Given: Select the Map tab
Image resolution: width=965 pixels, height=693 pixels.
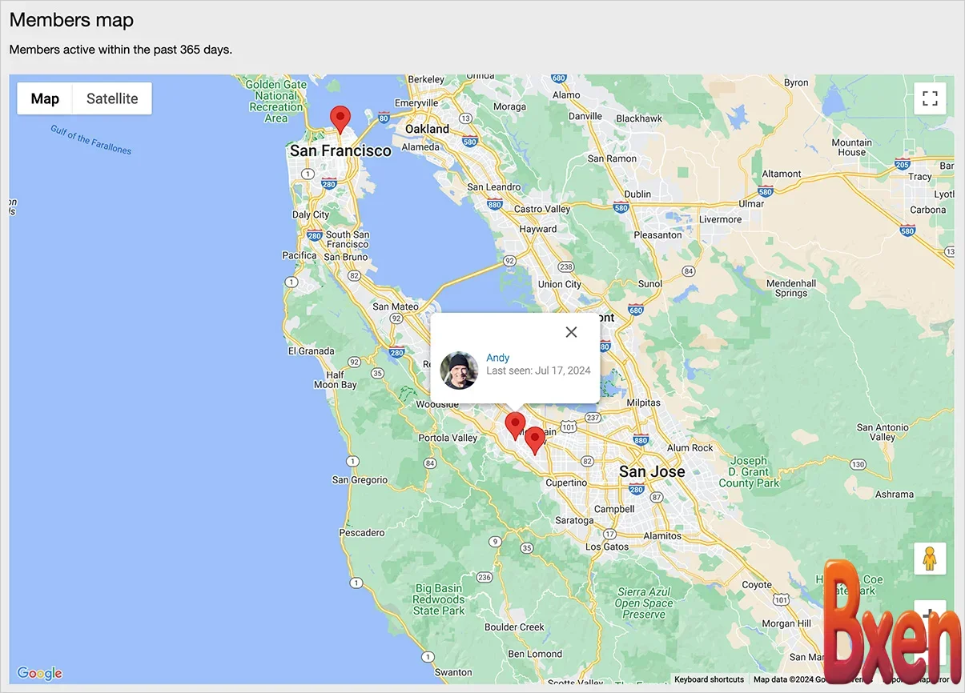Looking at the screenshot, I should click(44, 98).
